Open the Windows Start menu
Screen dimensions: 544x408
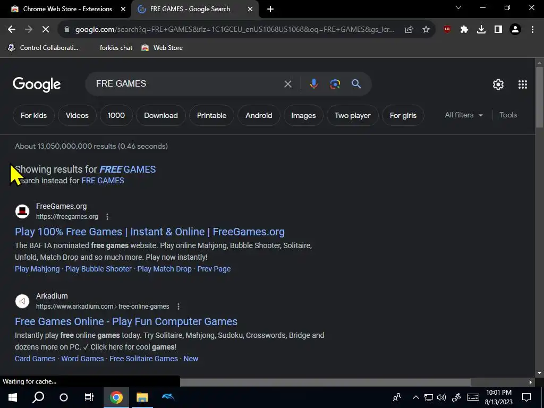pos(13,397)
